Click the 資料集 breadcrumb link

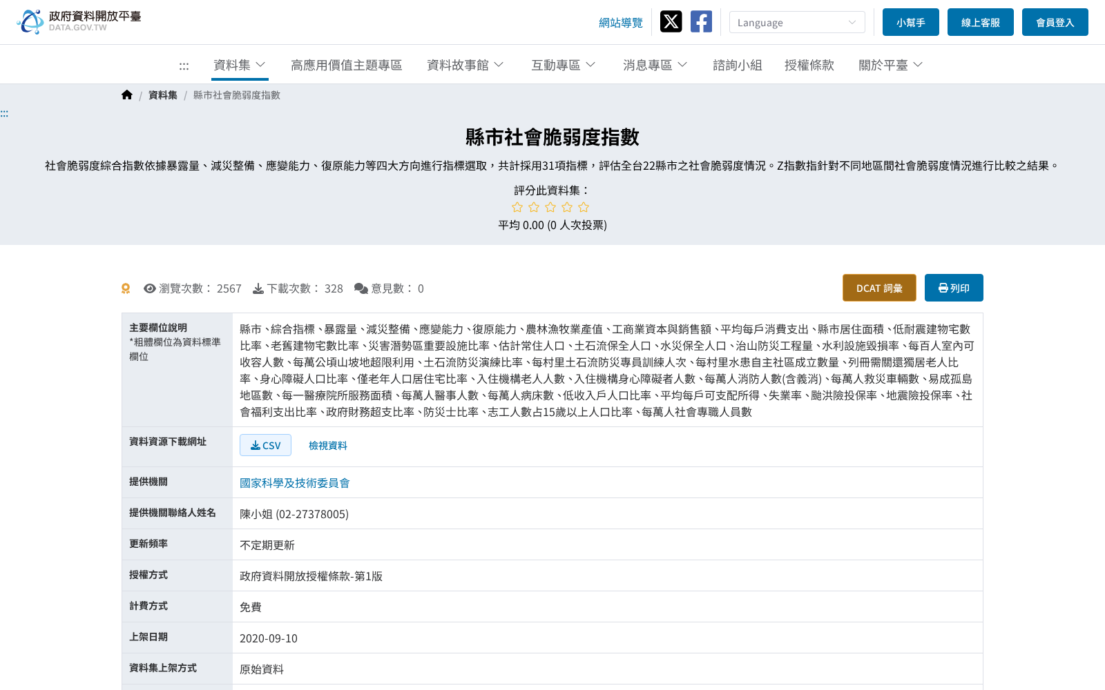pyautogui.click(x=163, y=95)
